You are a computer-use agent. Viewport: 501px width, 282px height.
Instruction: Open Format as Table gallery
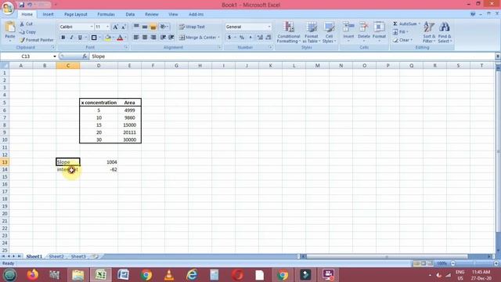click(x=312, y=32)
